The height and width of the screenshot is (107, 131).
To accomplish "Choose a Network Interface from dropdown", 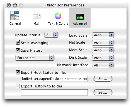I will coord(103,65).
